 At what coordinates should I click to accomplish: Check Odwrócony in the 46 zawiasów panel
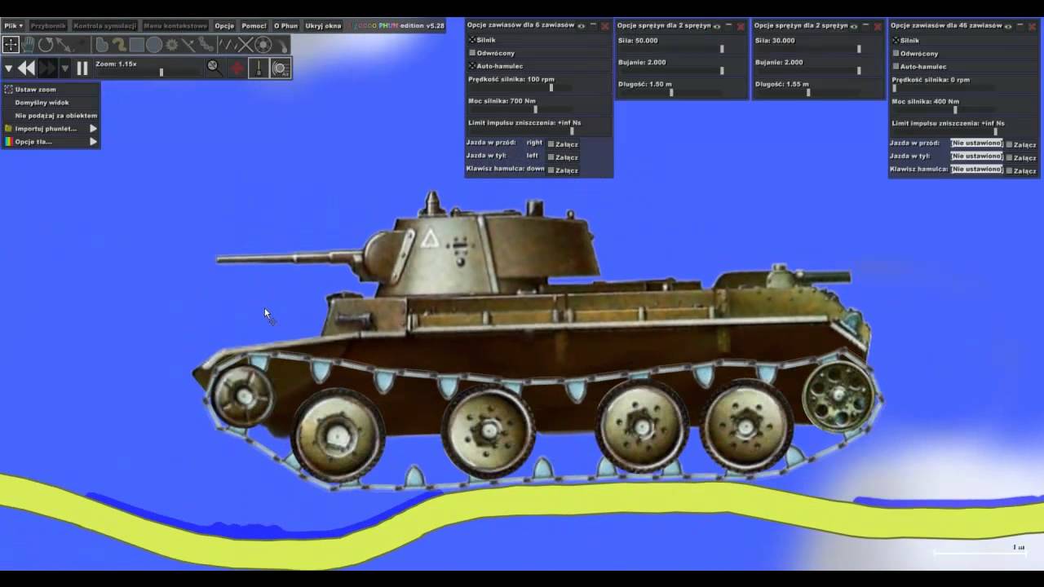896,54
